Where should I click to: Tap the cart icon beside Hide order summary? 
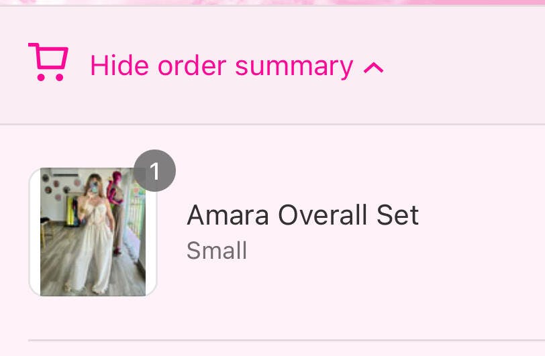[48, 62]
